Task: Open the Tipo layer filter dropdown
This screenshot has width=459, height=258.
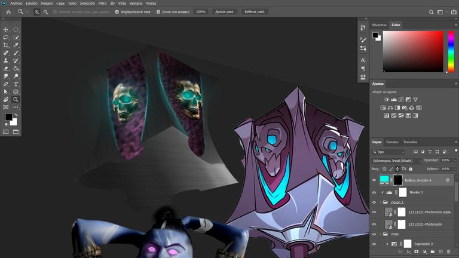Action: [388, 152]
